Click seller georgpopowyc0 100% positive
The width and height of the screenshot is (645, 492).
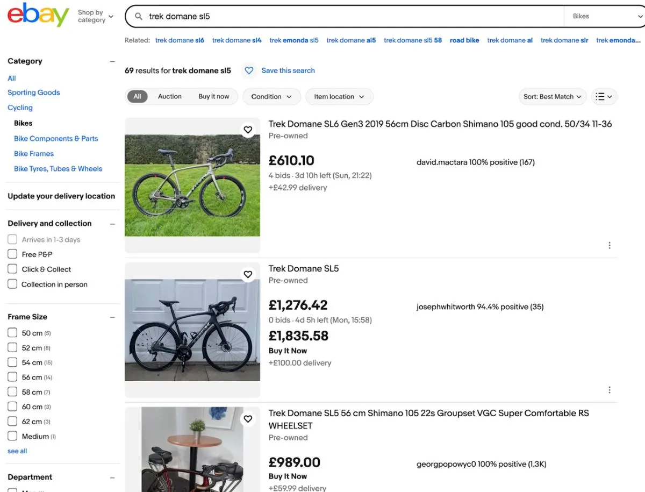[481, 464]
